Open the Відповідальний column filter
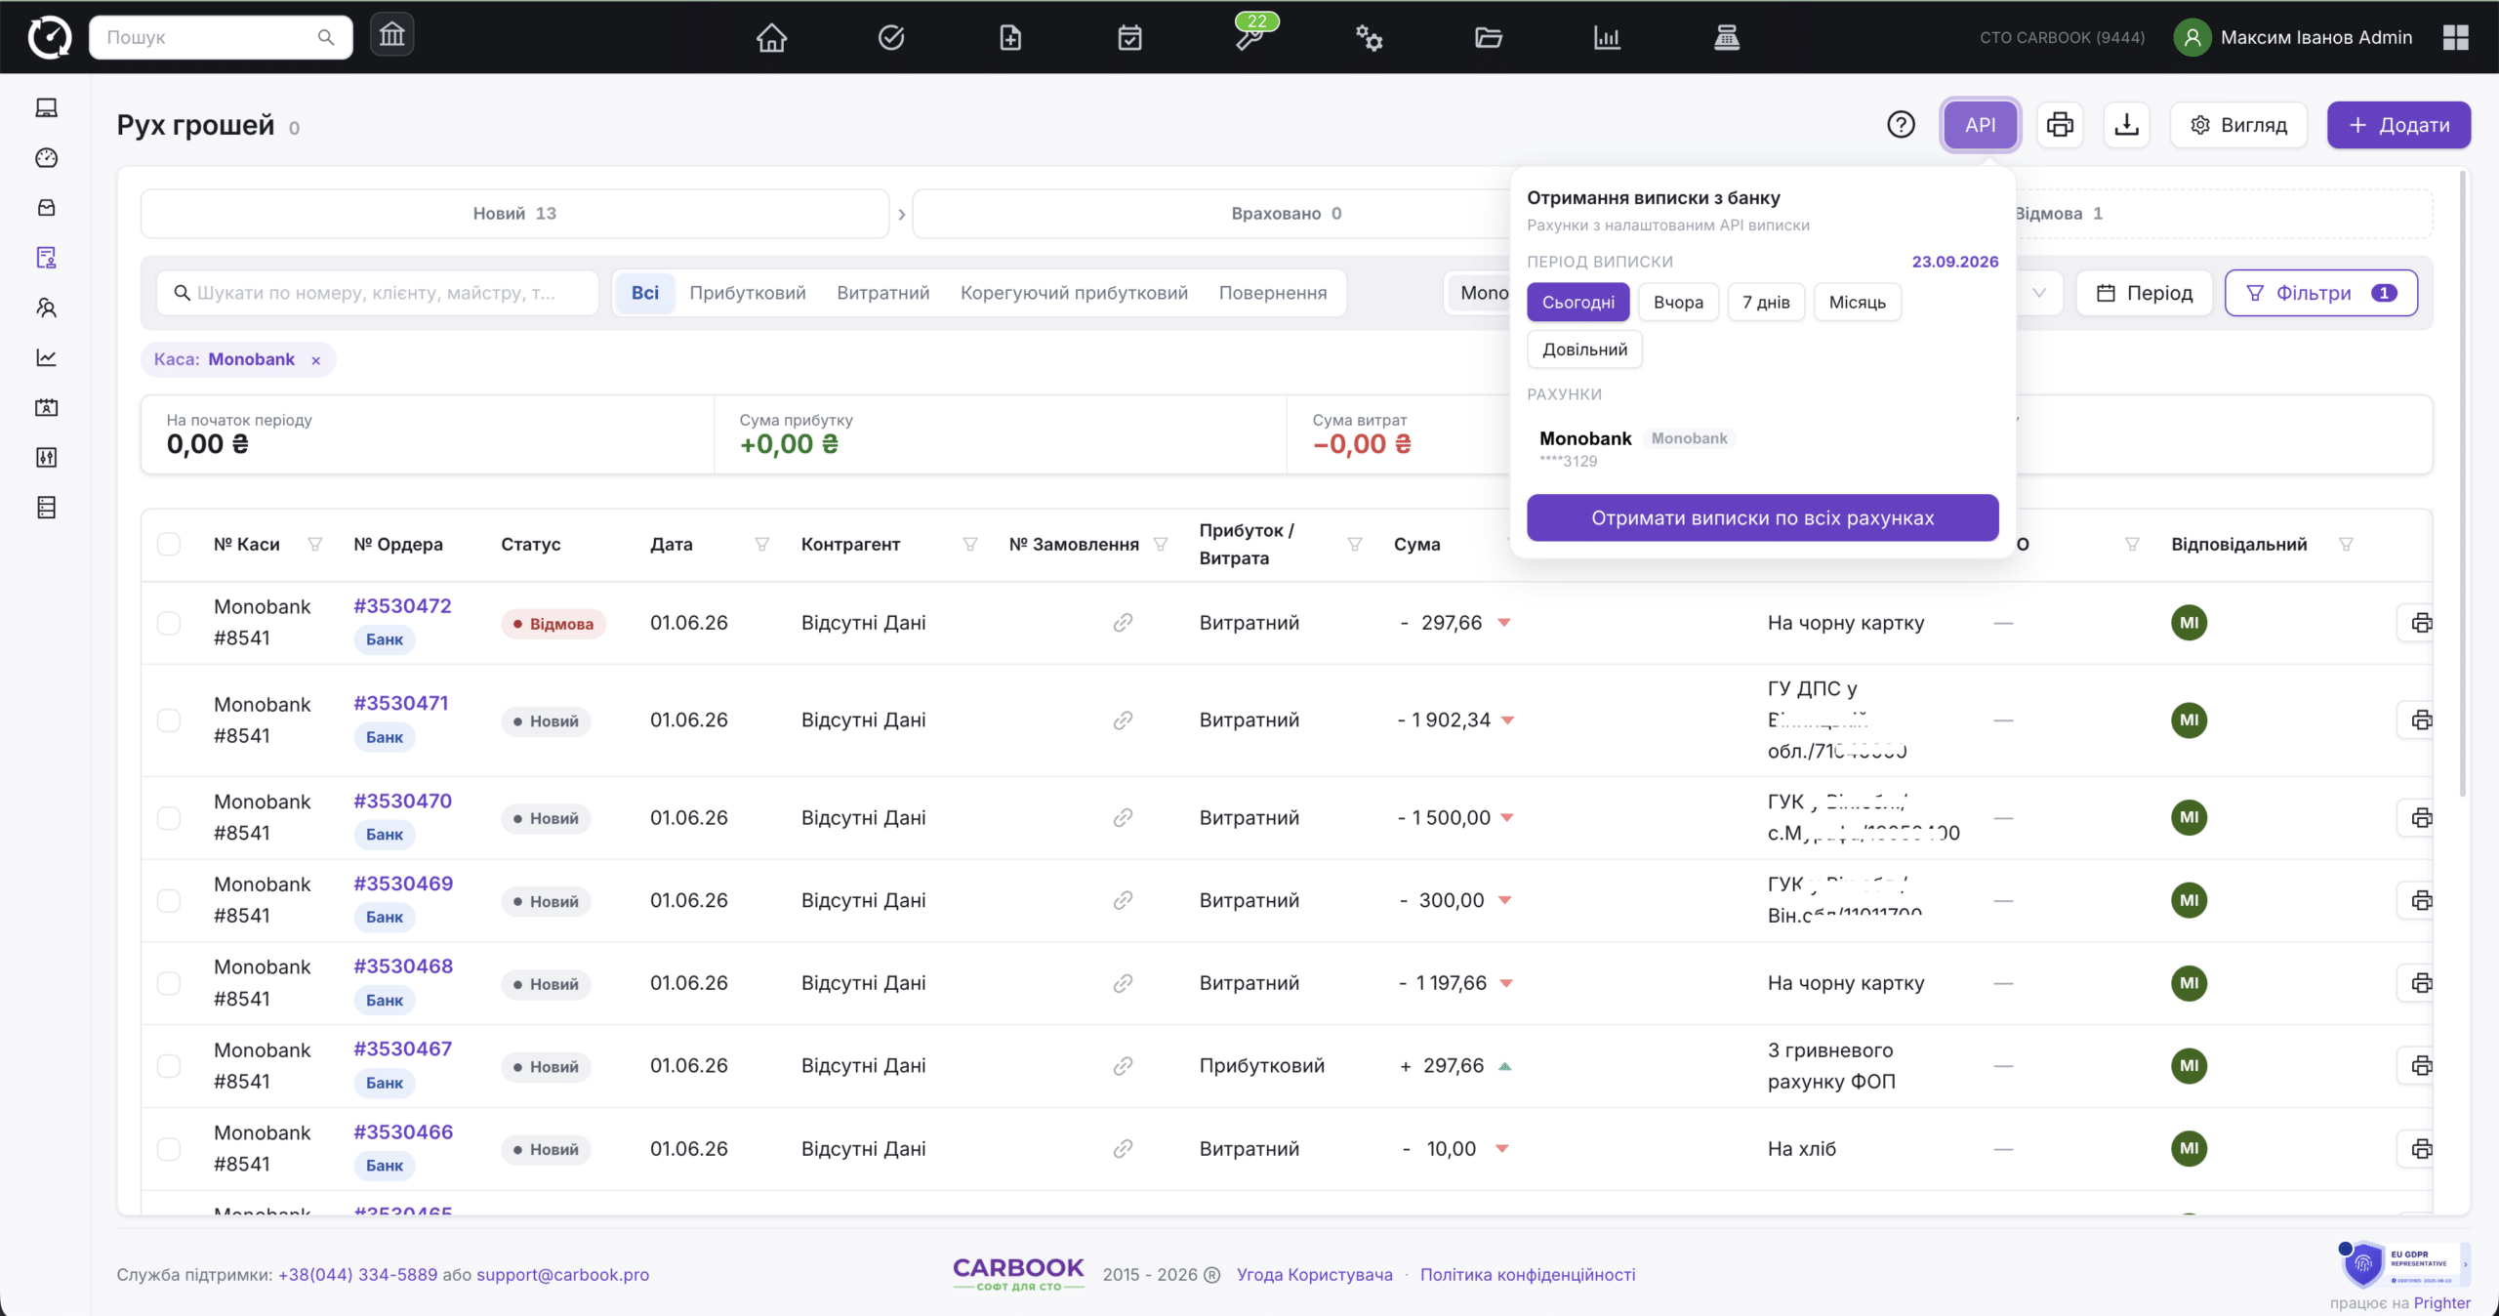 [2346, 544]
